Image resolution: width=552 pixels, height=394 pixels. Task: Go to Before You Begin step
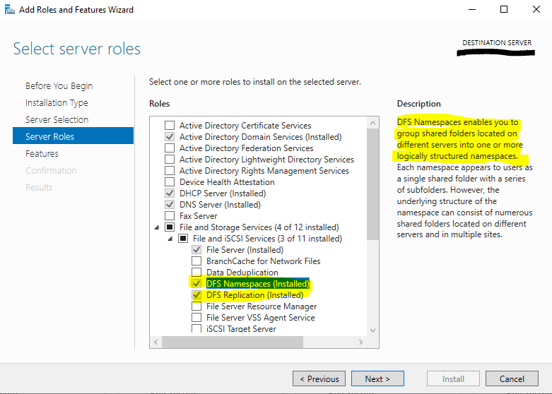point(59,86)
